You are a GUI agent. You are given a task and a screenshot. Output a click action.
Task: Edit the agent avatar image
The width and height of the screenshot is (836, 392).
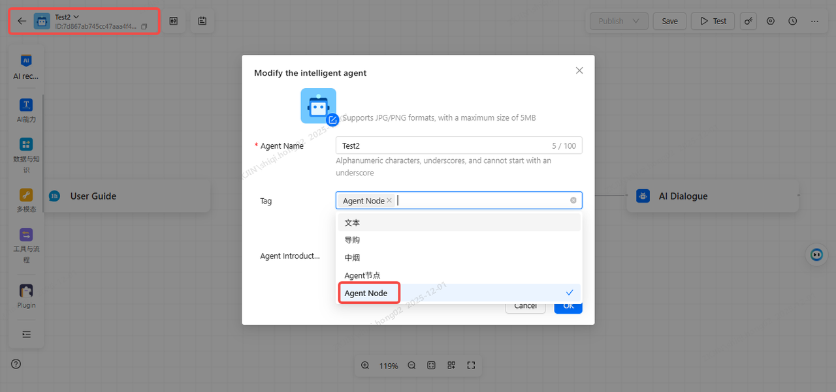coord(332,119)
